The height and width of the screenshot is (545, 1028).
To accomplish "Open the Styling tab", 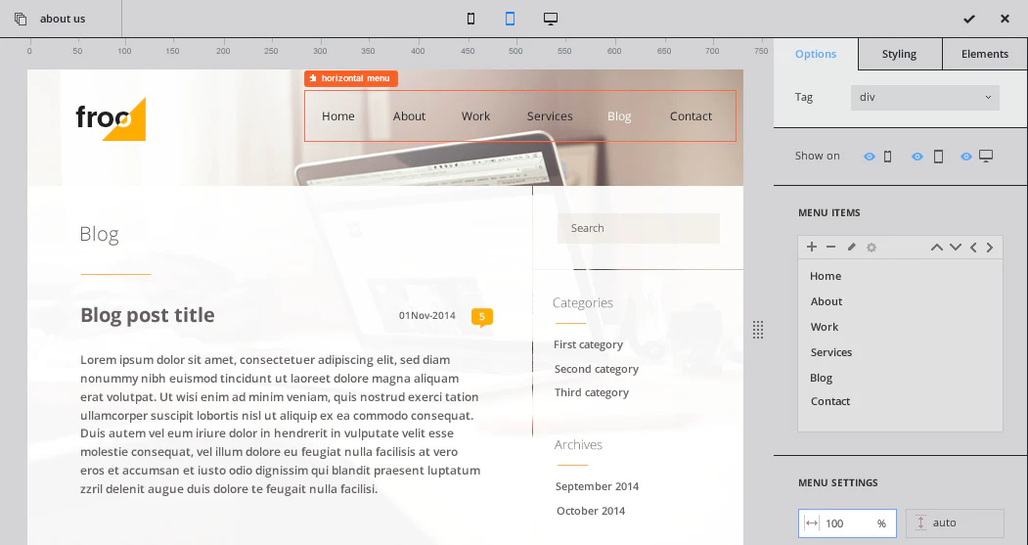I will (x=900, y=54).
